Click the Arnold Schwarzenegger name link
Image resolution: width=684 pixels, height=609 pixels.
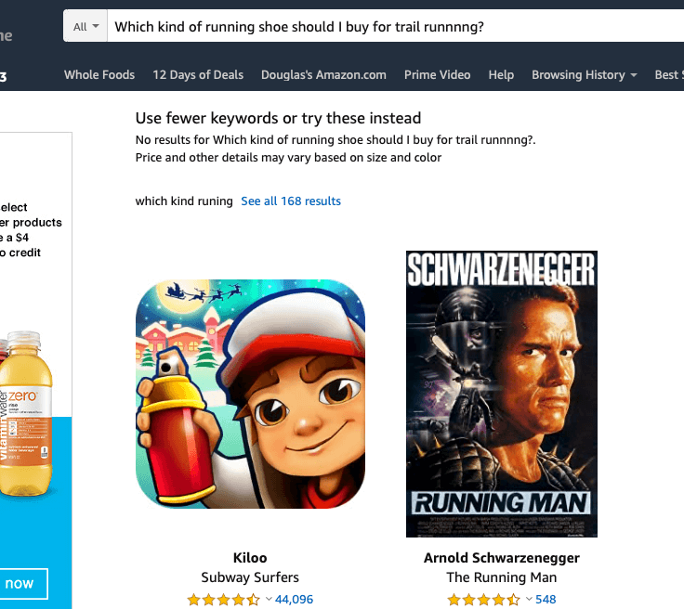coord(502,558)
